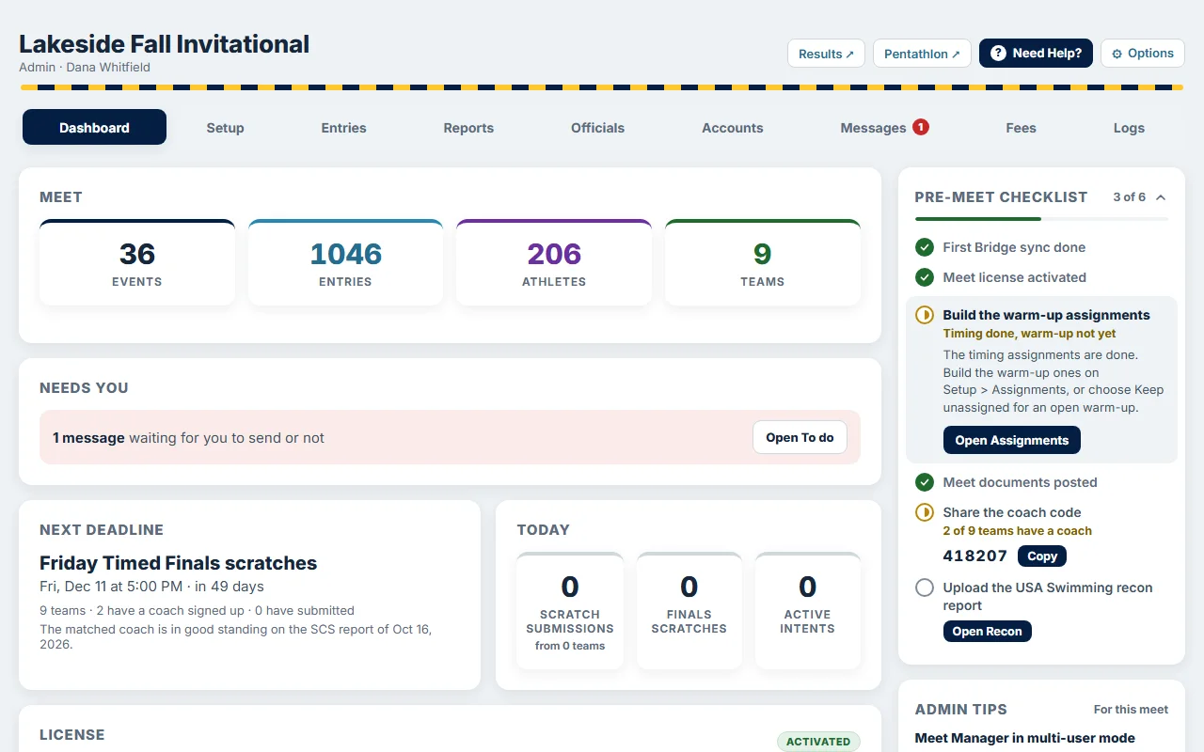Click the Friday Timed Finals scratches heading
This screenshot has height=752, width=1204.
179,563
